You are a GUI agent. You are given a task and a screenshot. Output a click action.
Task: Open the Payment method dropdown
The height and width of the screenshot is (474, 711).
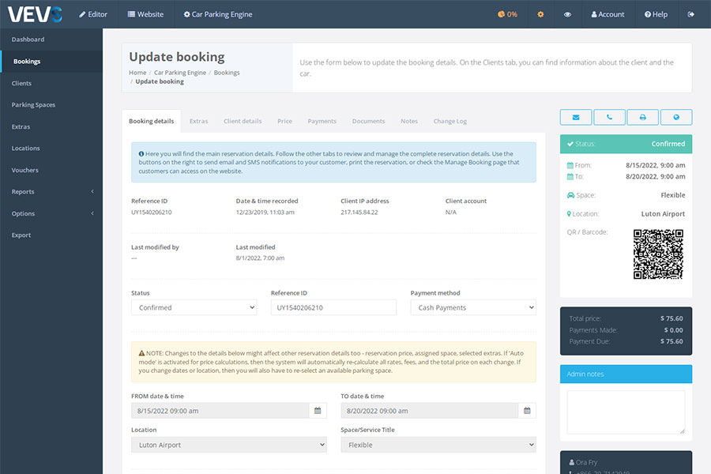(x=473, y=307)
